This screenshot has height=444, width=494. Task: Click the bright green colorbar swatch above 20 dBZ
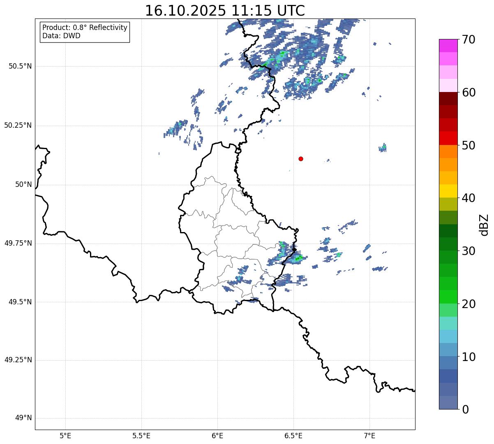448,297
